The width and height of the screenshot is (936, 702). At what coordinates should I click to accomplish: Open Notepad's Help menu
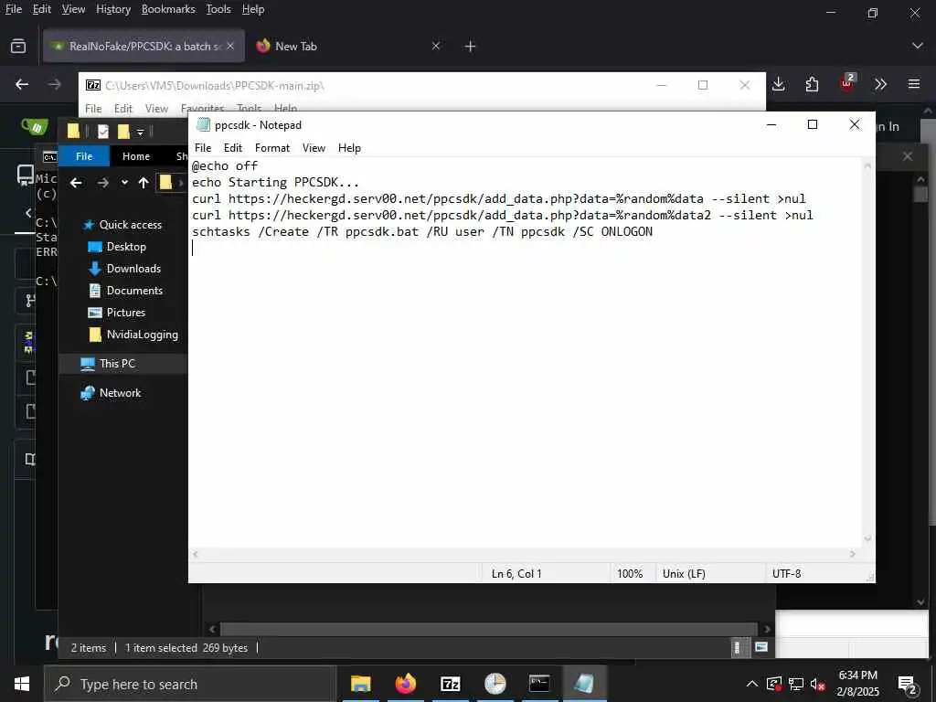coord(349,148)
